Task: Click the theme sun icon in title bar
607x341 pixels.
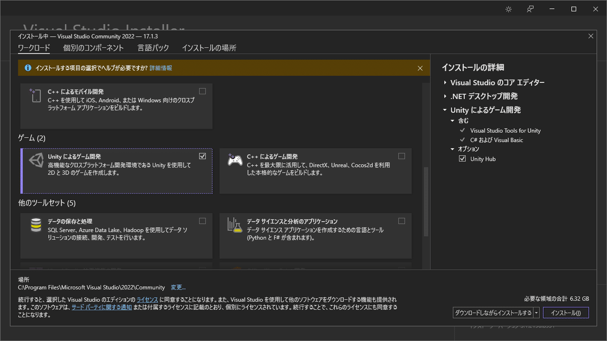Action: [x=508, y=9]
